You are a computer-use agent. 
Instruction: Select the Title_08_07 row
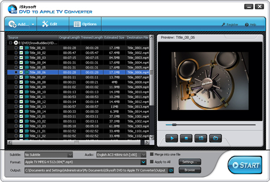78,77
